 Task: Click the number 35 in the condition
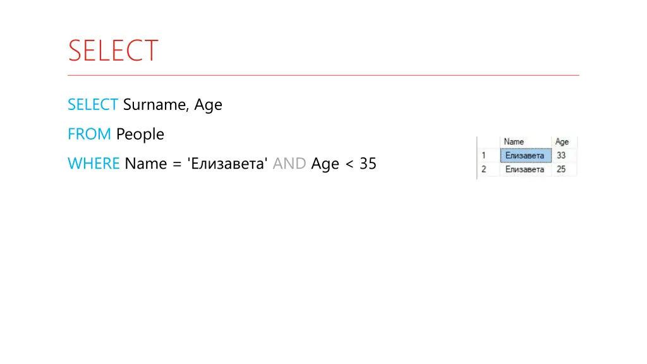(x=368, y=164)
